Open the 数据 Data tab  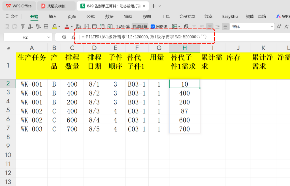(109, 17)
